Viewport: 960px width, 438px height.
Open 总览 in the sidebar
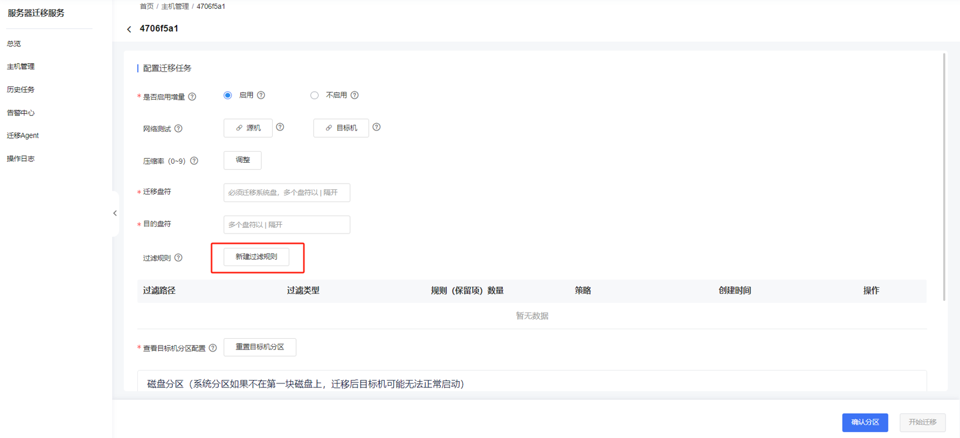(x=14, y=44)
